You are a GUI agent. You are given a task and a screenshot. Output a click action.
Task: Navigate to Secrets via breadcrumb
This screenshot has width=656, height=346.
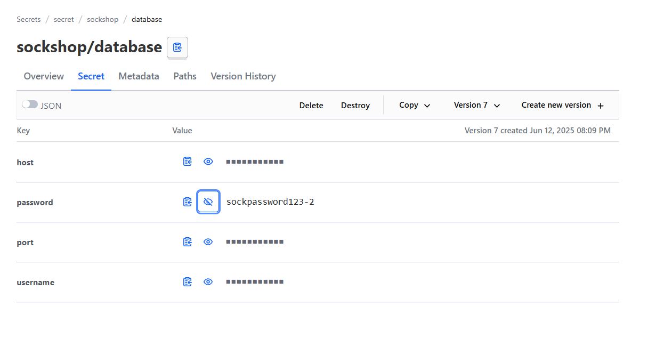click(28, 19)
